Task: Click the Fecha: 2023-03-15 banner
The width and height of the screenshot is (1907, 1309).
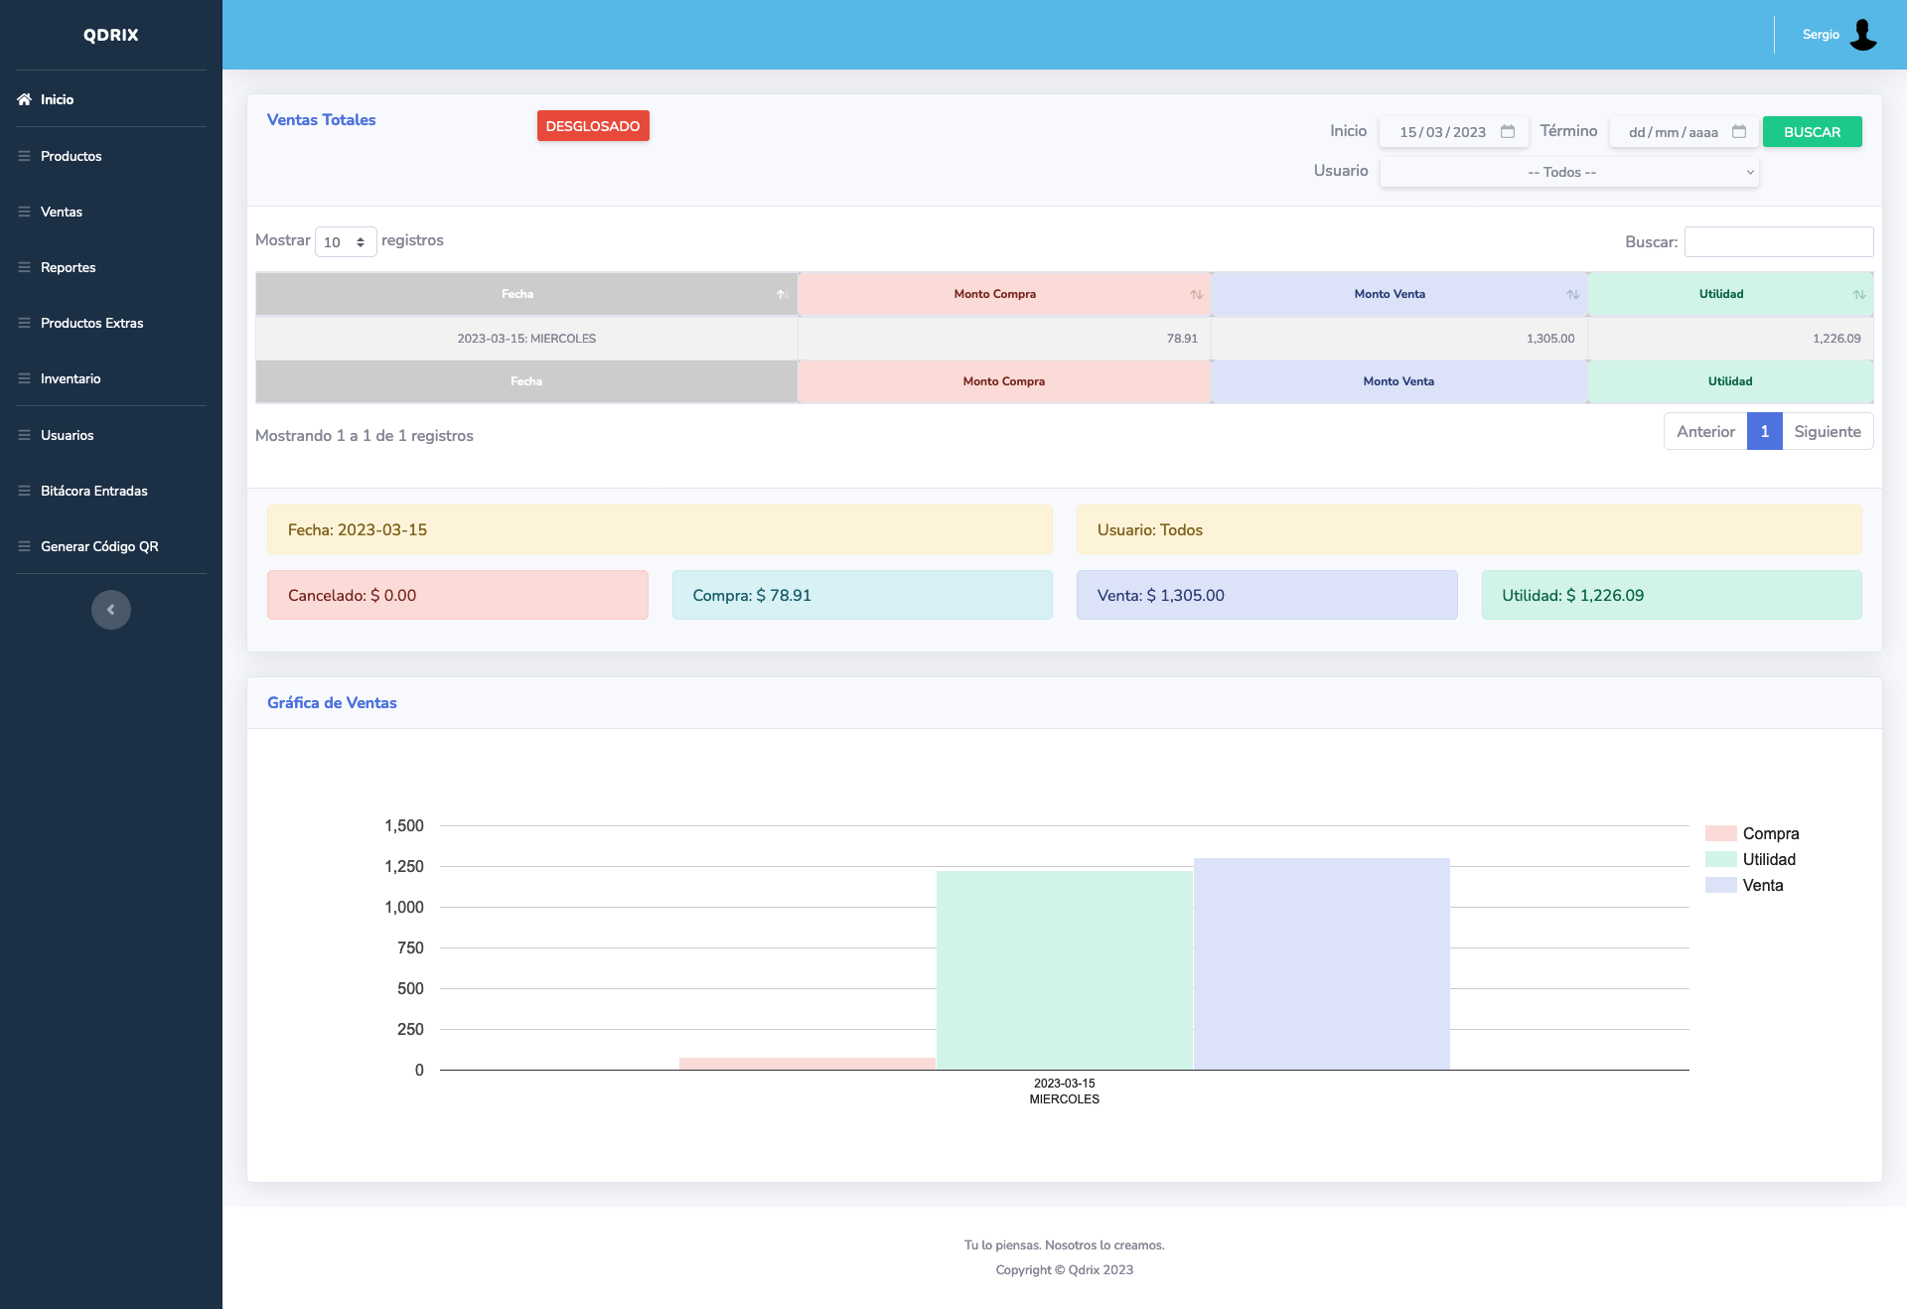Action: [x=660, y=529]
